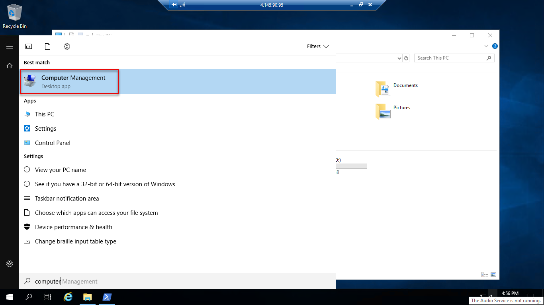The height and width of the screenshot is (305, 544).
Task: Restore down the remote desktop session window
Action: pyautogui.click(x=361, y=5)
